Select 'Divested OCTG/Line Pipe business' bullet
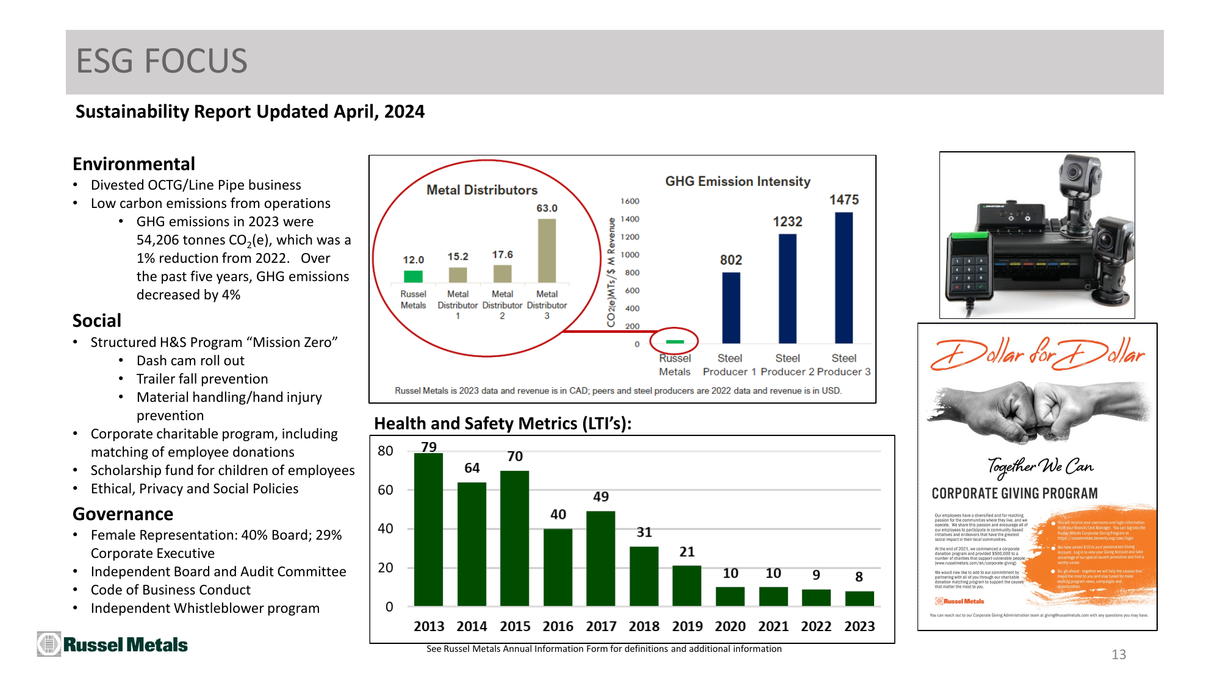The height and width of the screenshot is (686, 1220). (x=196, y=185)
